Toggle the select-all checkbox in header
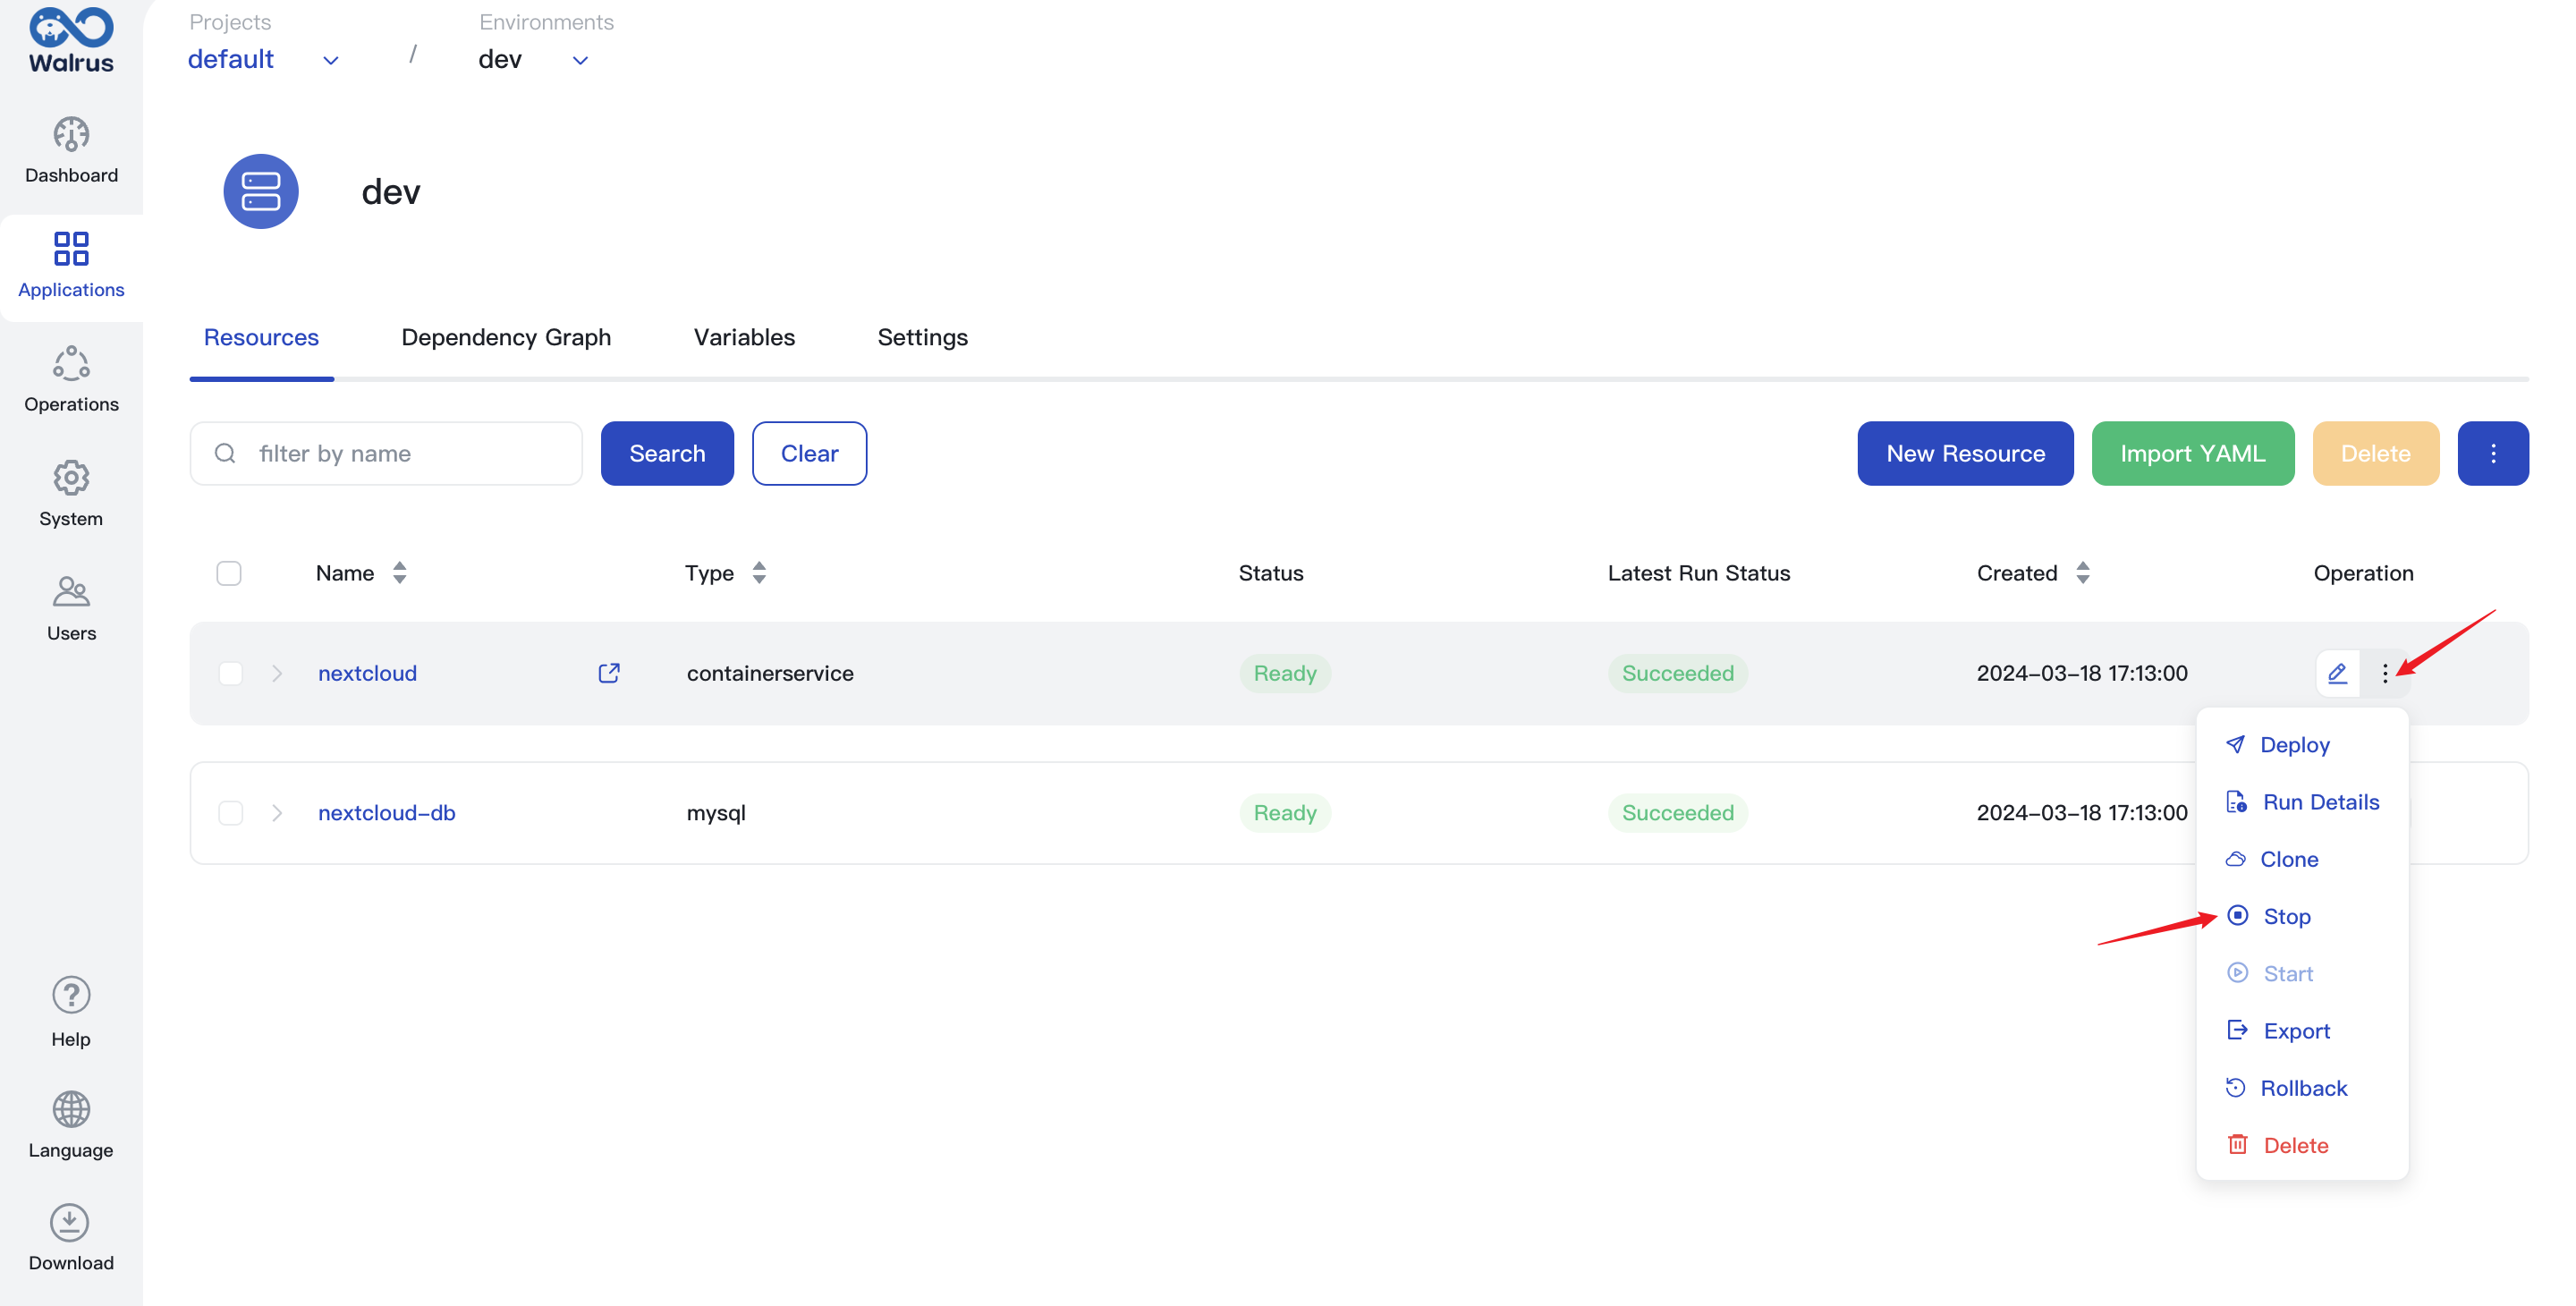2576x1306 pixels. (230, 573)
